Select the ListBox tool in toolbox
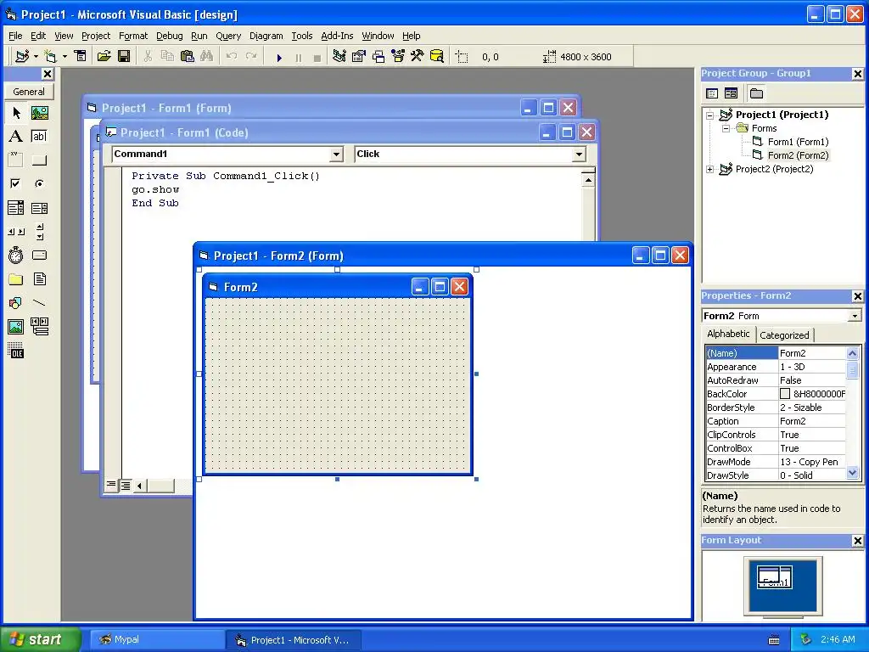869x652 pixels. tap(39, 208)
